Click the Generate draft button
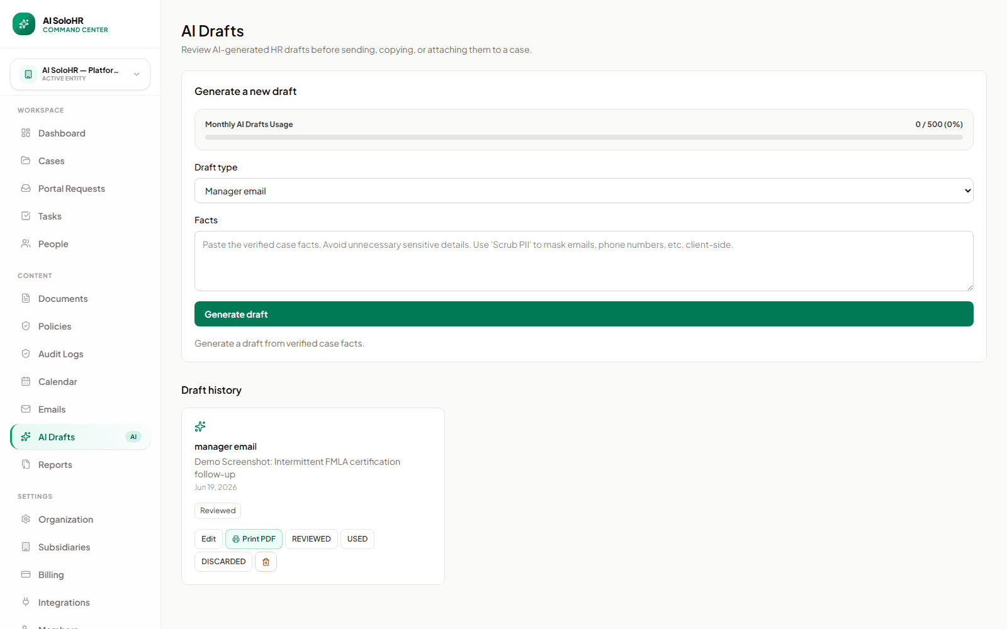 584,314
